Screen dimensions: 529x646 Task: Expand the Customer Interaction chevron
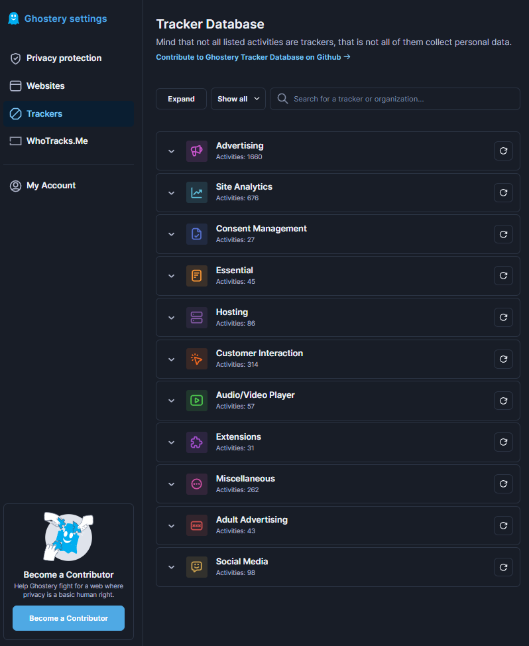point(171,359)
